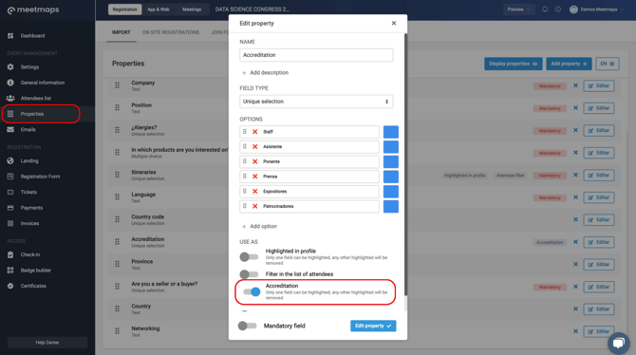
Task: Remove the Staff option
Action: (254, 132)
